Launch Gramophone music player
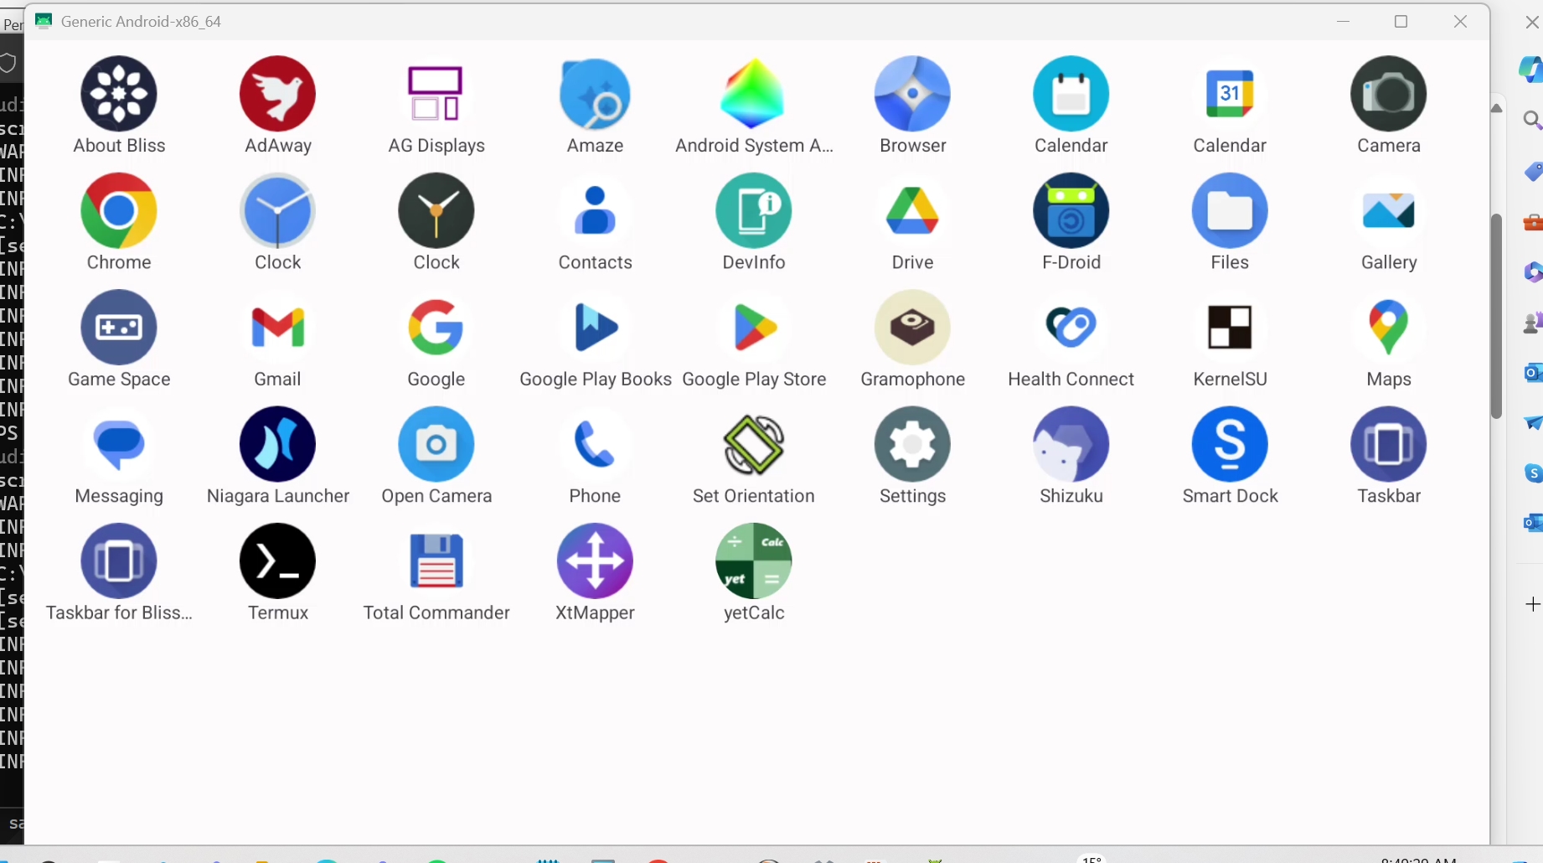The image size is (1543, 863). (912, 328)
